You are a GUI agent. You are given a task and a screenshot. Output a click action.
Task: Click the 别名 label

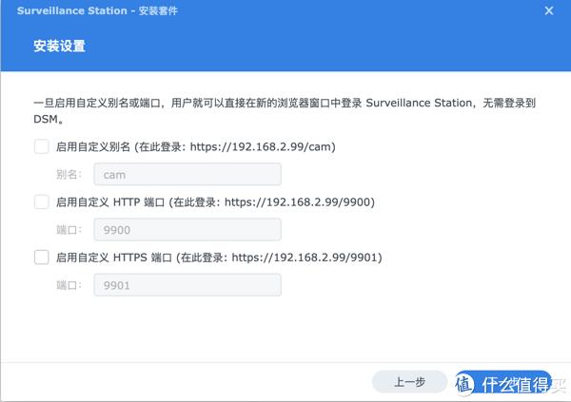(69, 175)
